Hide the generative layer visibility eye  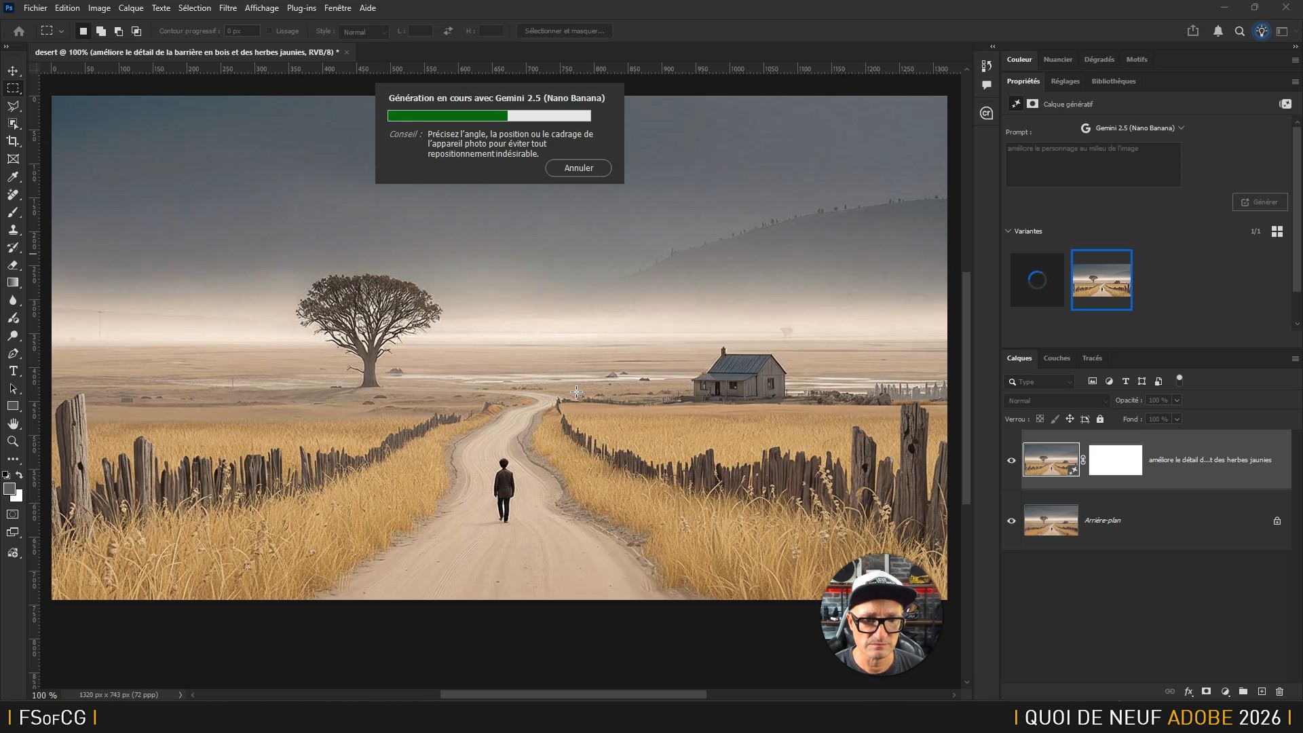pos(1011,460)
